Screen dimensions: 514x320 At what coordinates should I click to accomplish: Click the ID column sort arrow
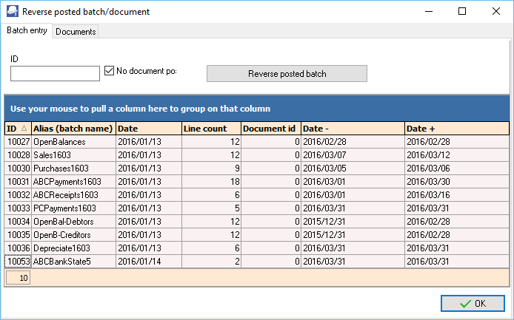point(24,129)
